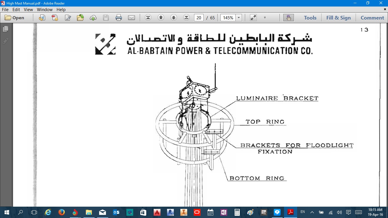Open File Explorer from taskbar
This screenshot has height=218, width=388.
89,212
